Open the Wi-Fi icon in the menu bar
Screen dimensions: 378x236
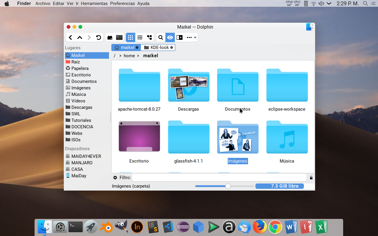[x=314, y=4]
